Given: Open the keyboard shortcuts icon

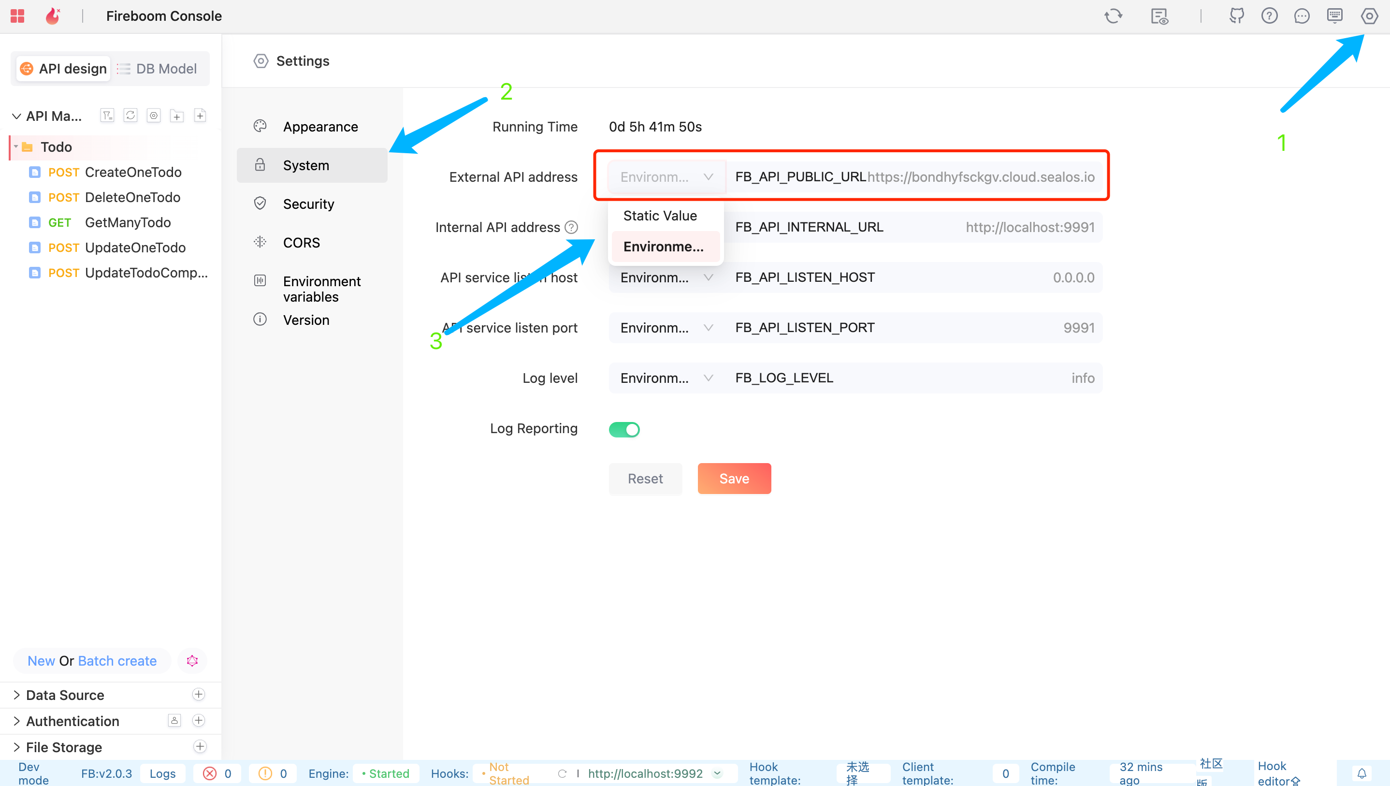Looking at the screenshot, I should (1334, 16).
